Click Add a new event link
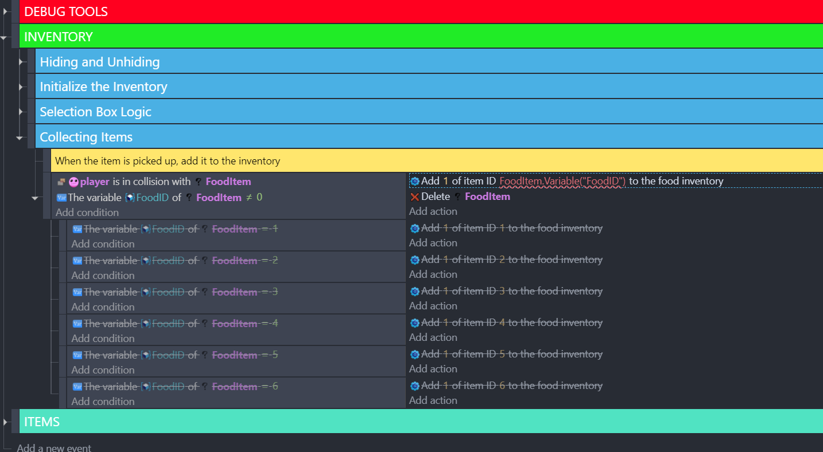This screenshot has width=823, height=452. [x=54, y=447]
